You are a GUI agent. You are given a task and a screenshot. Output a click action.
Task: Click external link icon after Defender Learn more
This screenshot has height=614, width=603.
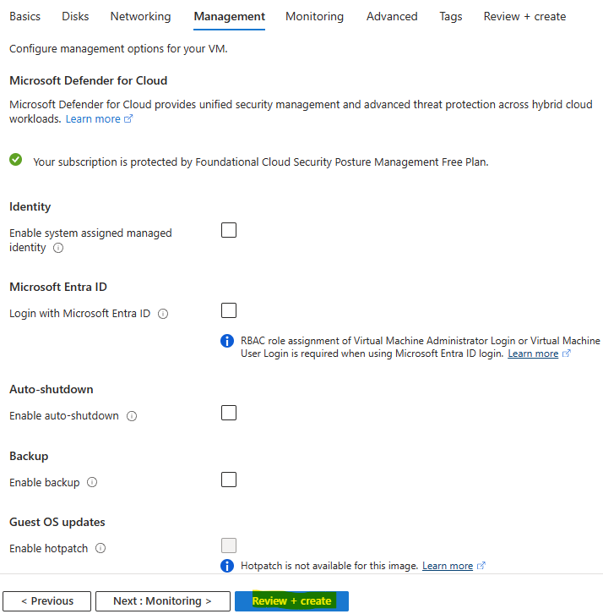coord(128,118)
